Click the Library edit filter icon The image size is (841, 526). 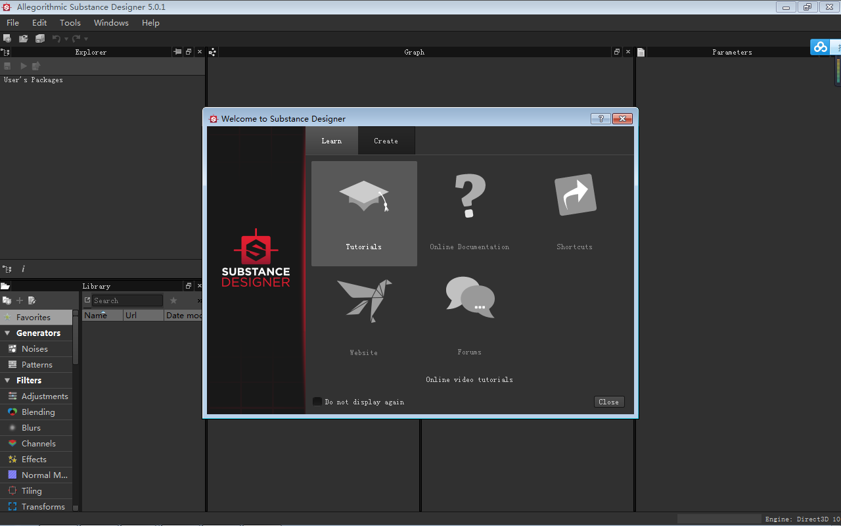click(32, 300)
